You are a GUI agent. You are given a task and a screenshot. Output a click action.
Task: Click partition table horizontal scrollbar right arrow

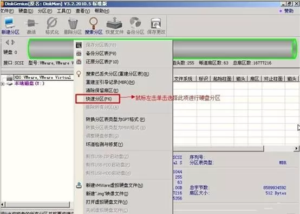point(296,148)
